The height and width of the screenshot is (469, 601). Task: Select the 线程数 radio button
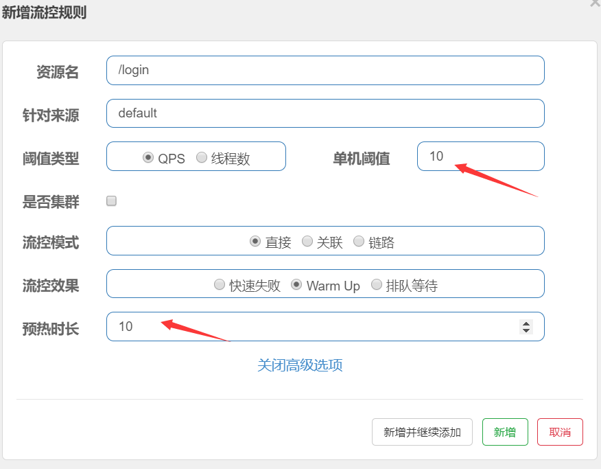(x=202, y=157)
